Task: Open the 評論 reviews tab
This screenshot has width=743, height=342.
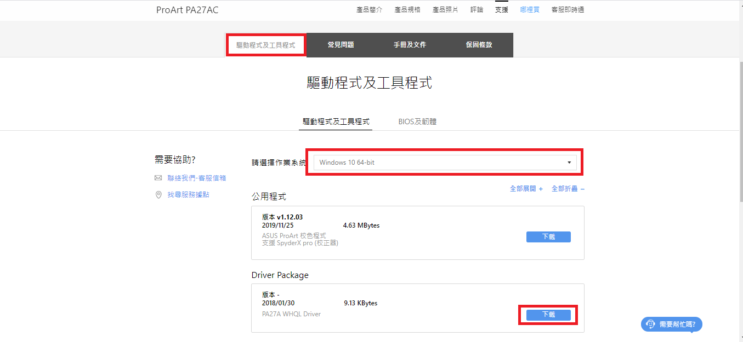Action: coord(477,10)
